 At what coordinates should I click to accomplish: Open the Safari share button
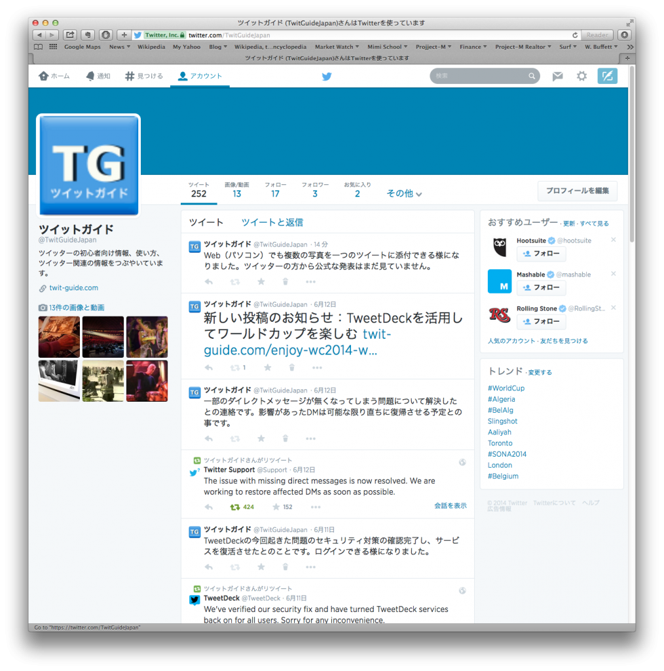point(70,35)
